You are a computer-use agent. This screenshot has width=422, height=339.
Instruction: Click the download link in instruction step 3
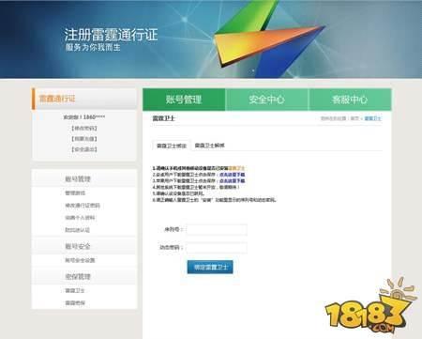233,181
